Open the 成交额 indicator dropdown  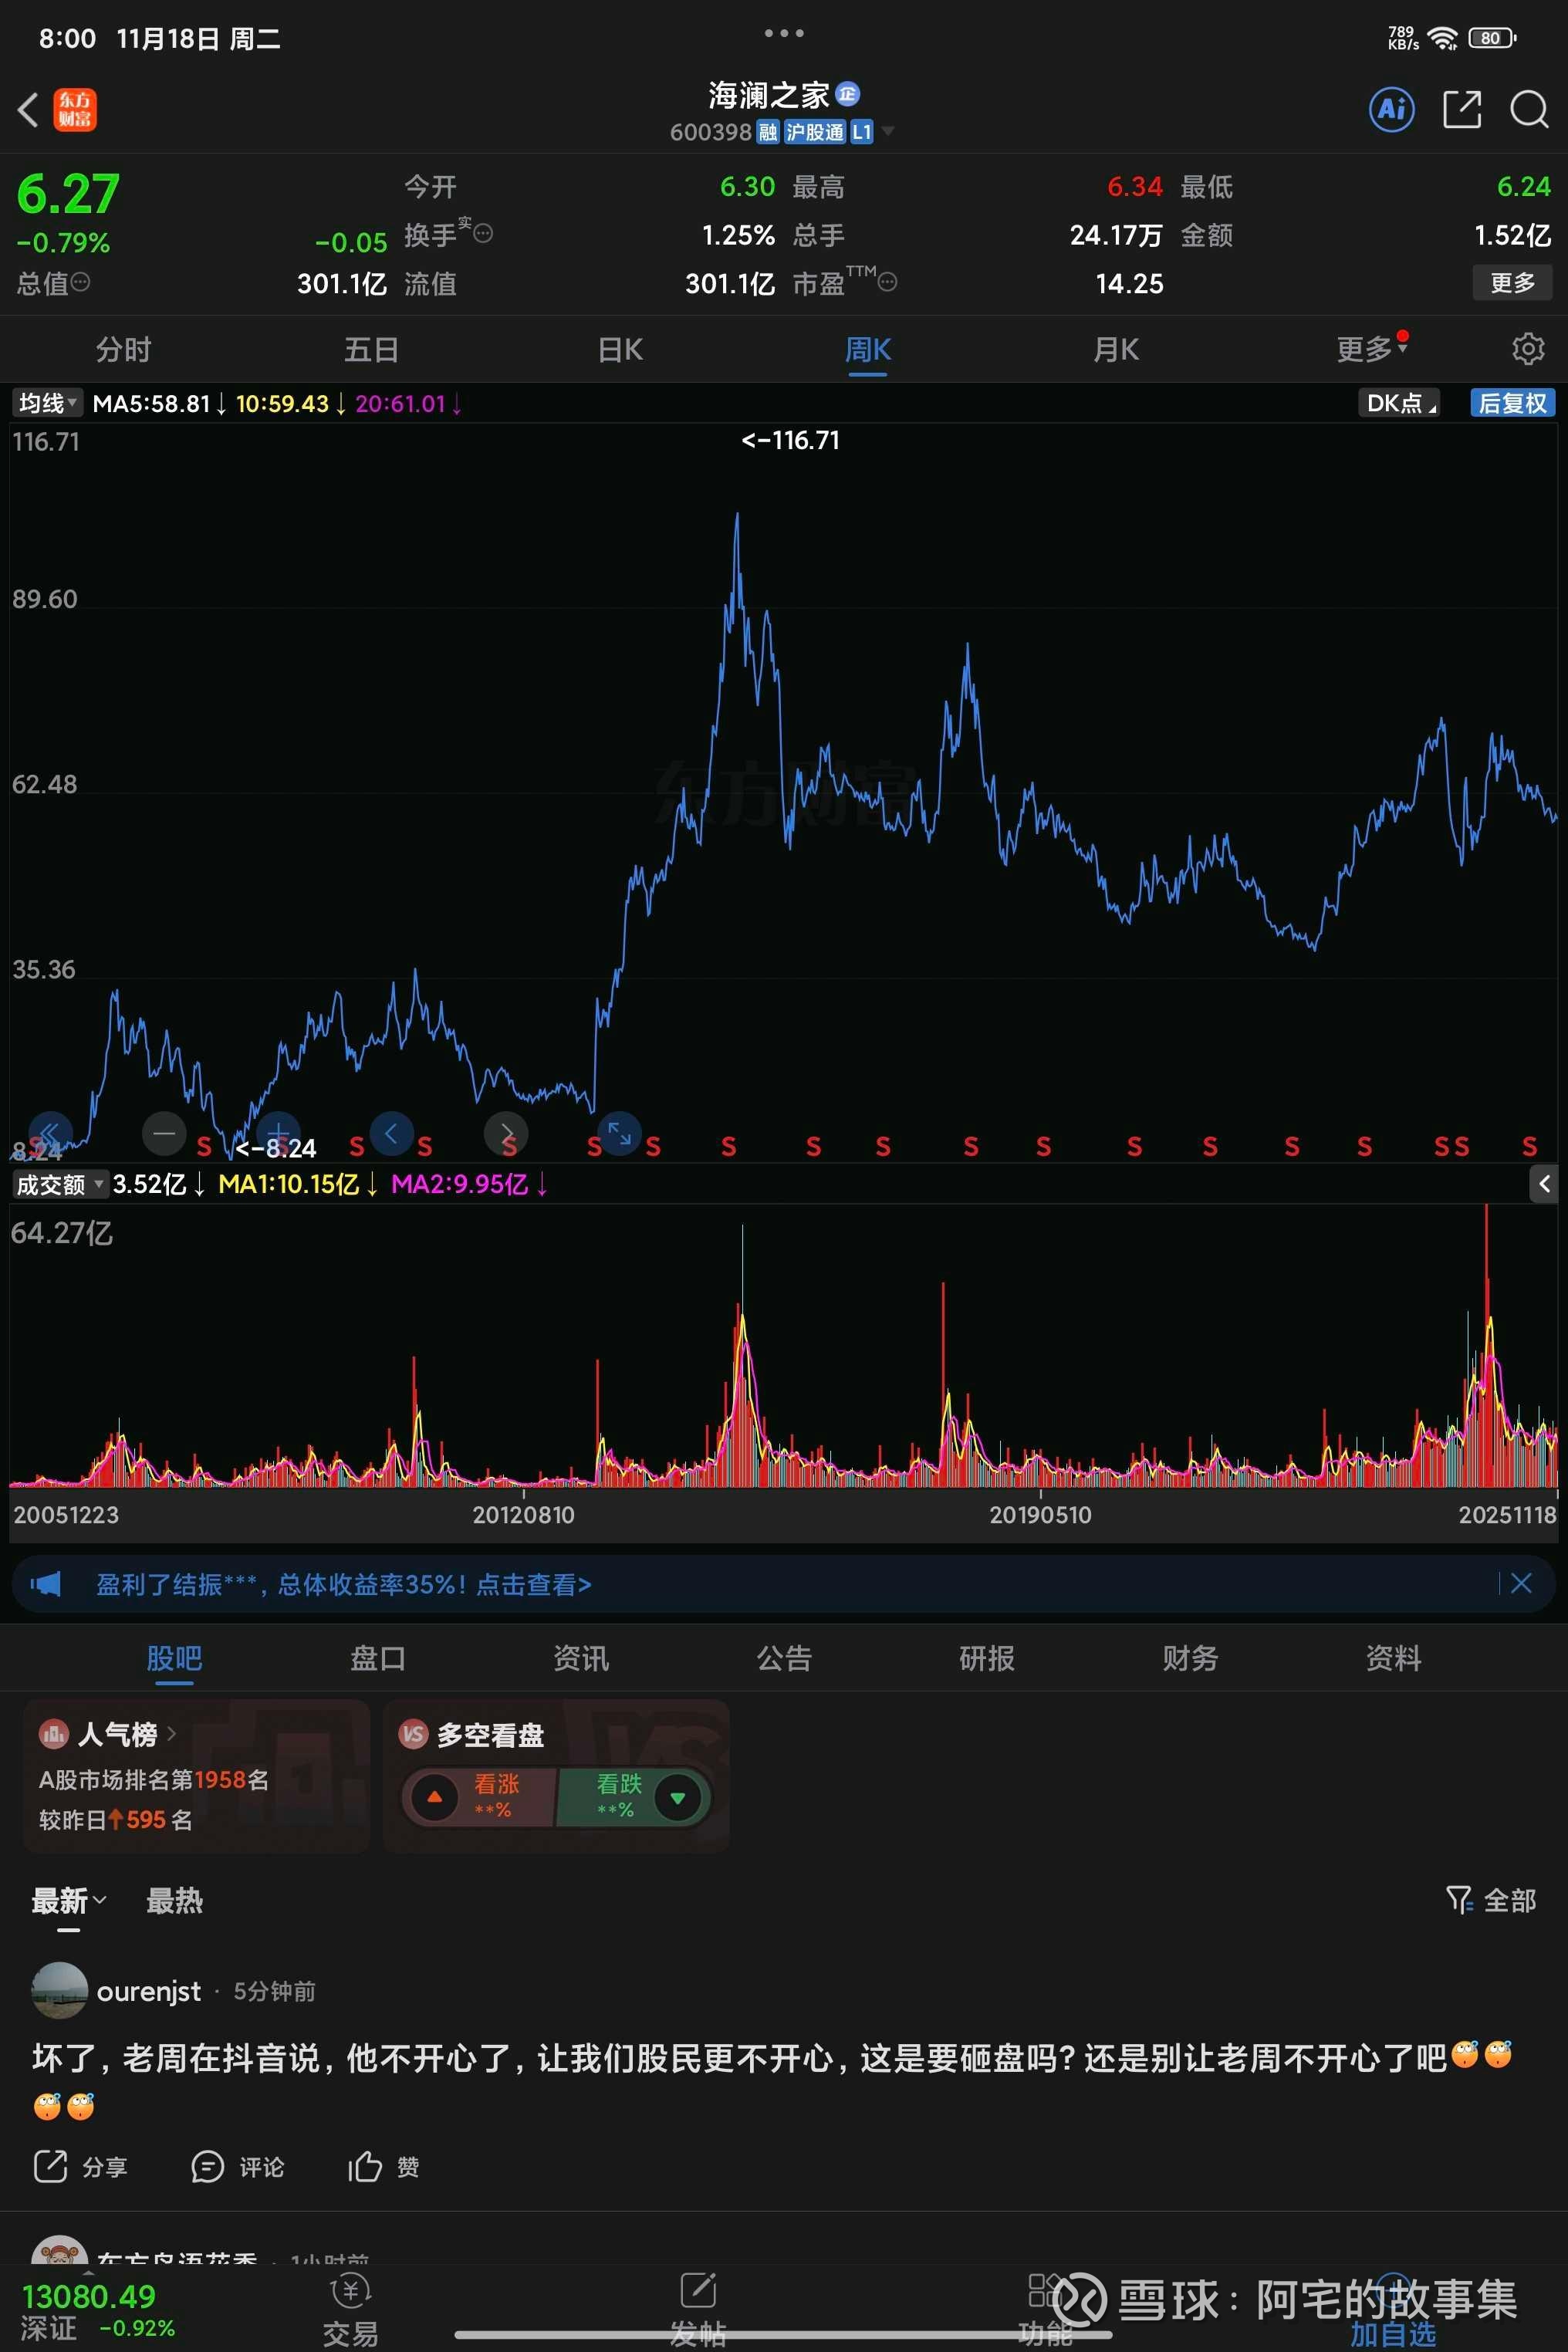pyautogui.click(x=59, y=1184)
